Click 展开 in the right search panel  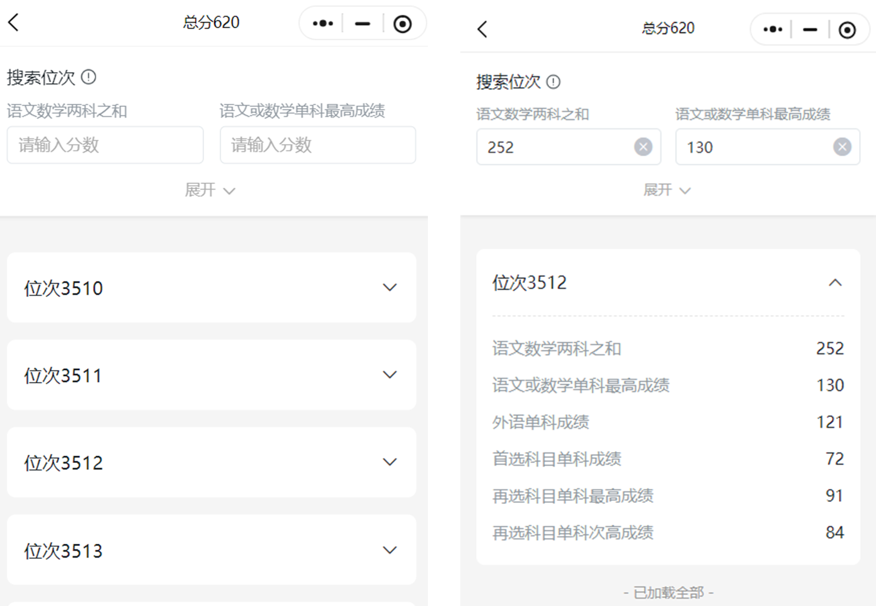tap(667, 190)
